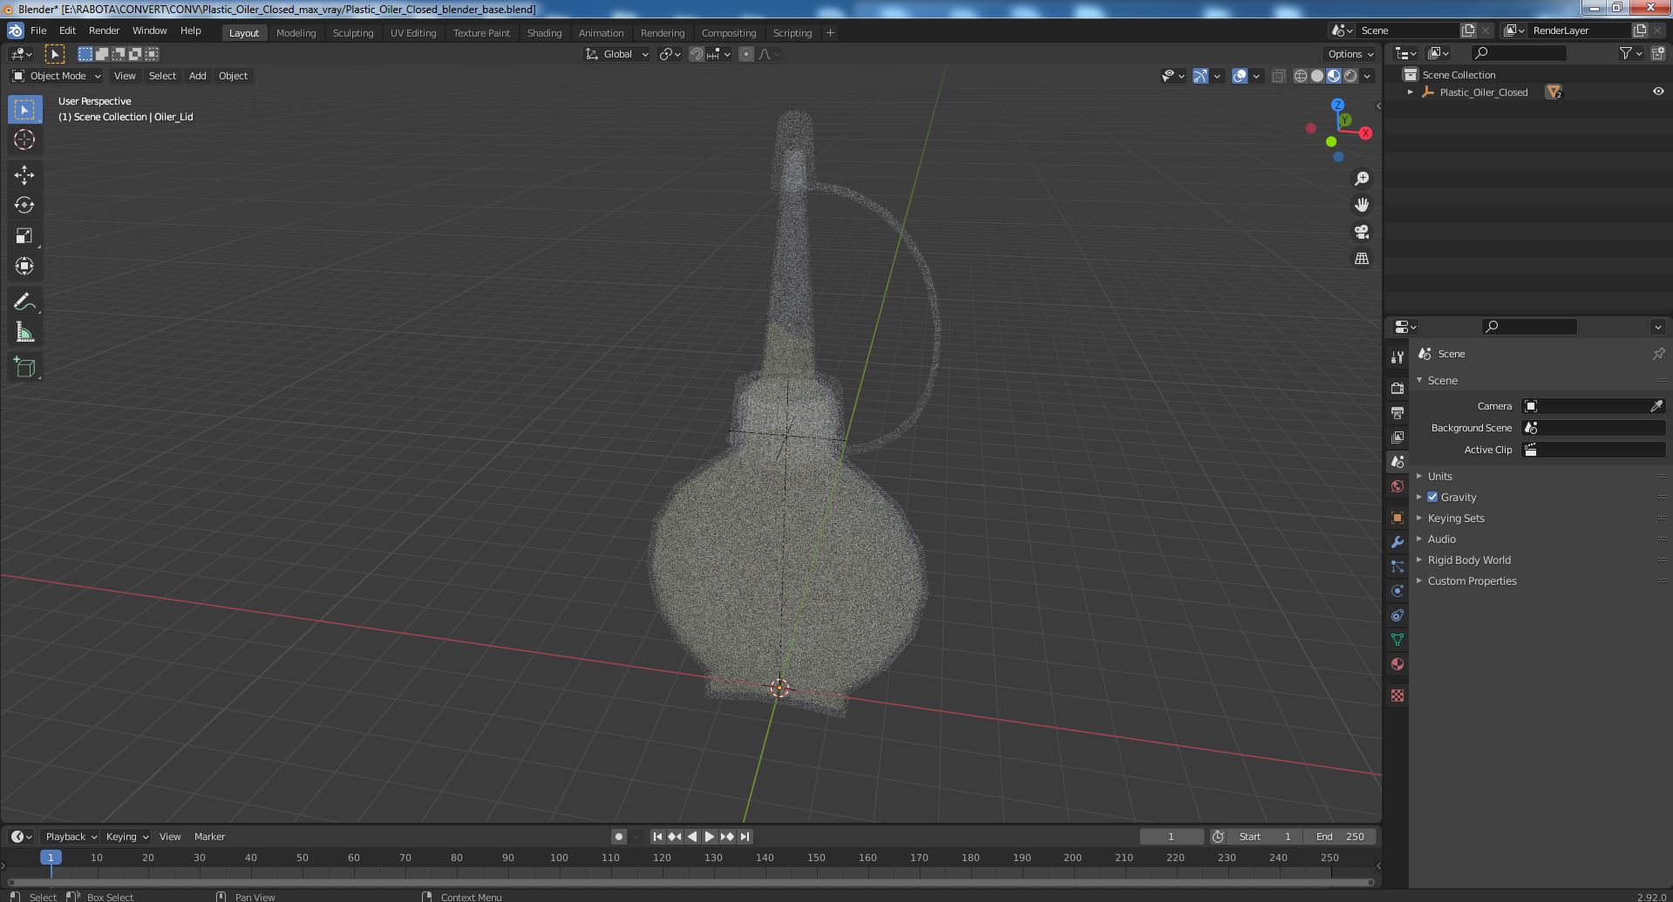Add a new workspace tab

tap(830, 33)
